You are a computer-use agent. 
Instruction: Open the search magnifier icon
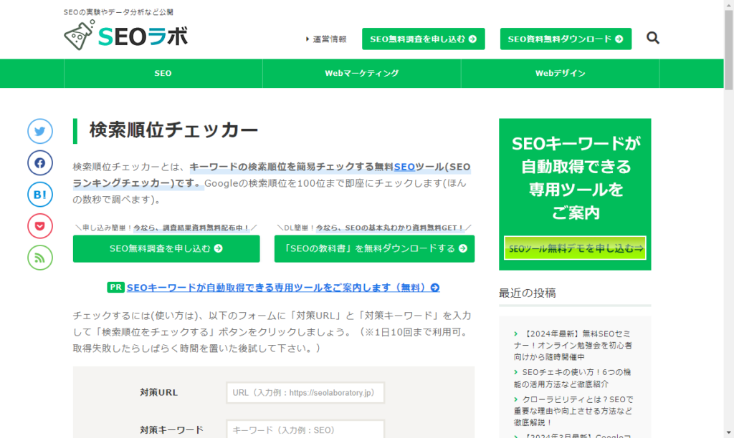(652, 38)
